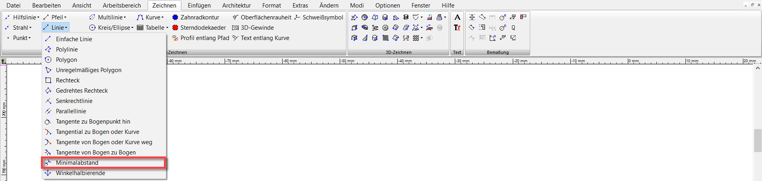This screenshot has height=181, width=762.
Task: Collapse the open Linie dropdown button
Action: (55, 28)
